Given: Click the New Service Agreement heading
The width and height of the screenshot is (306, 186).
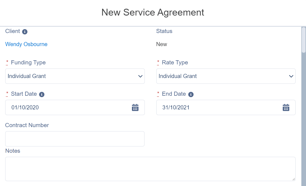Looking at the screenshot, I should pos(153,12).
